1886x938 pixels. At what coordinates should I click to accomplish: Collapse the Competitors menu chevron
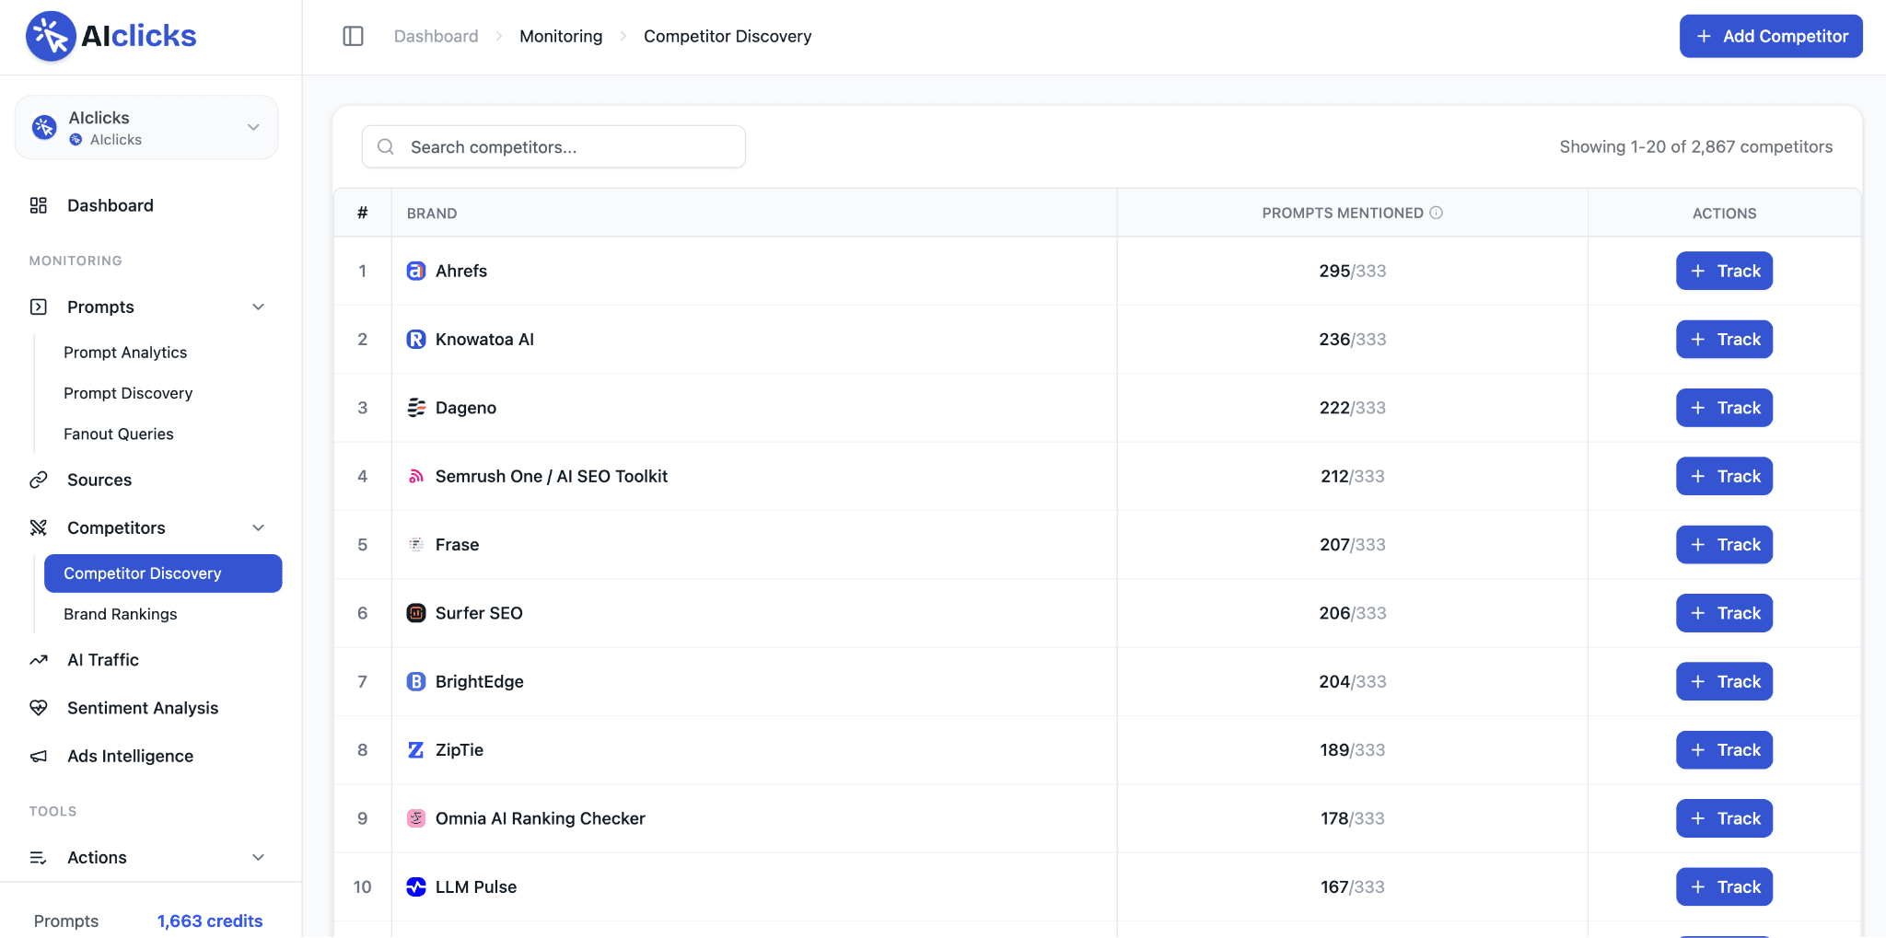[x=259, y=527]
